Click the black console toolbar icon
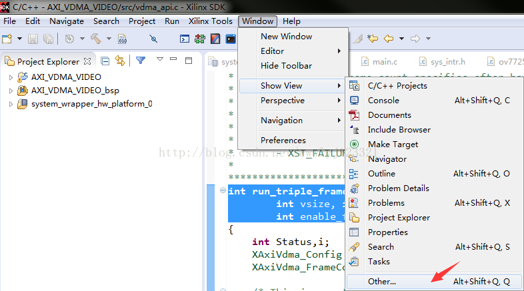This screenshot has height=291, width=524. click(x=231, y=39)
